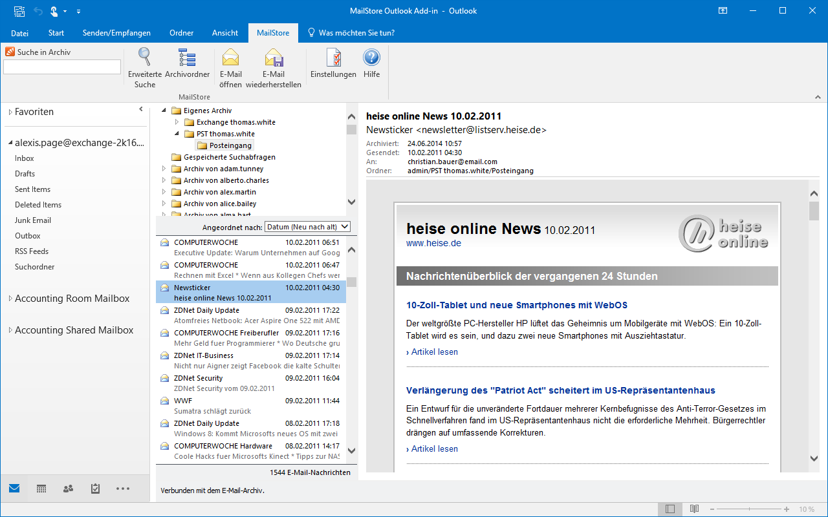Open the Senden/Empfangen tab

(x=116, y=32)
